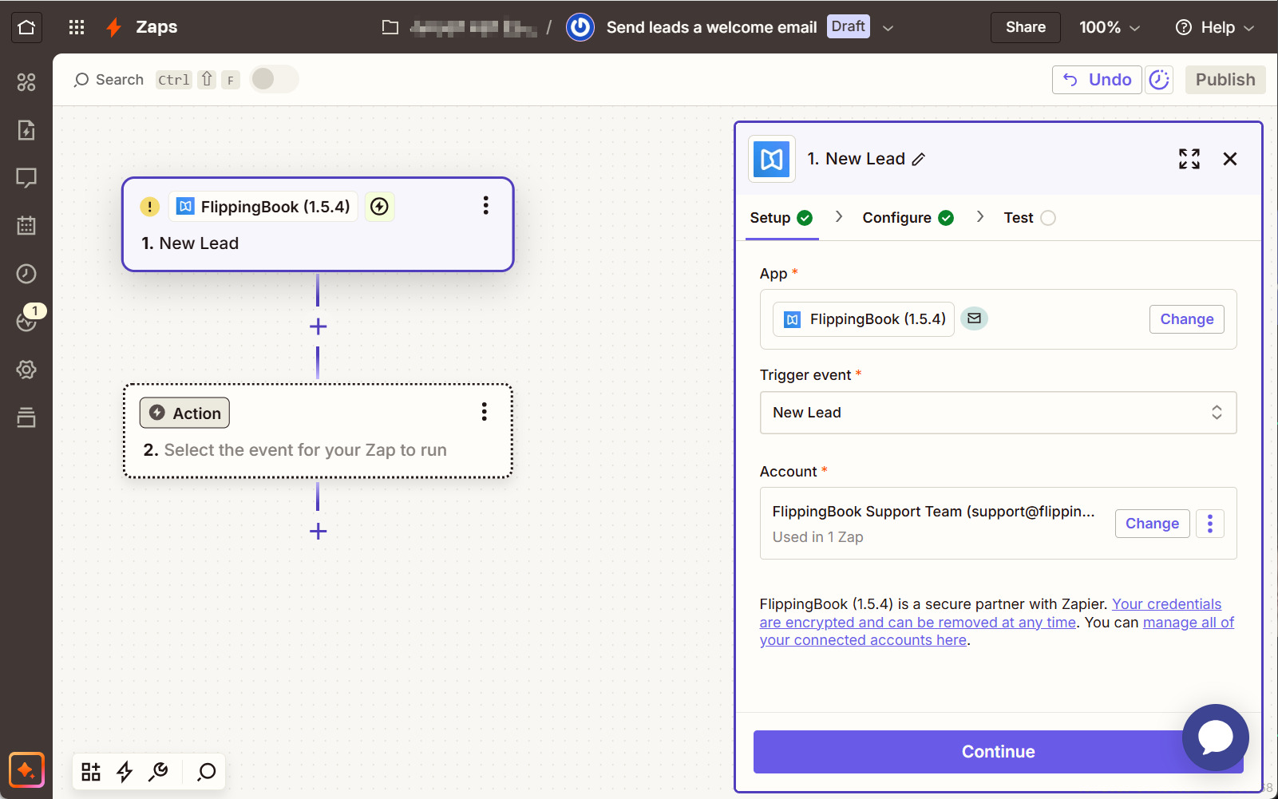Close the New Lead step panel
1278x799 pixels.
pos(1230,159)
